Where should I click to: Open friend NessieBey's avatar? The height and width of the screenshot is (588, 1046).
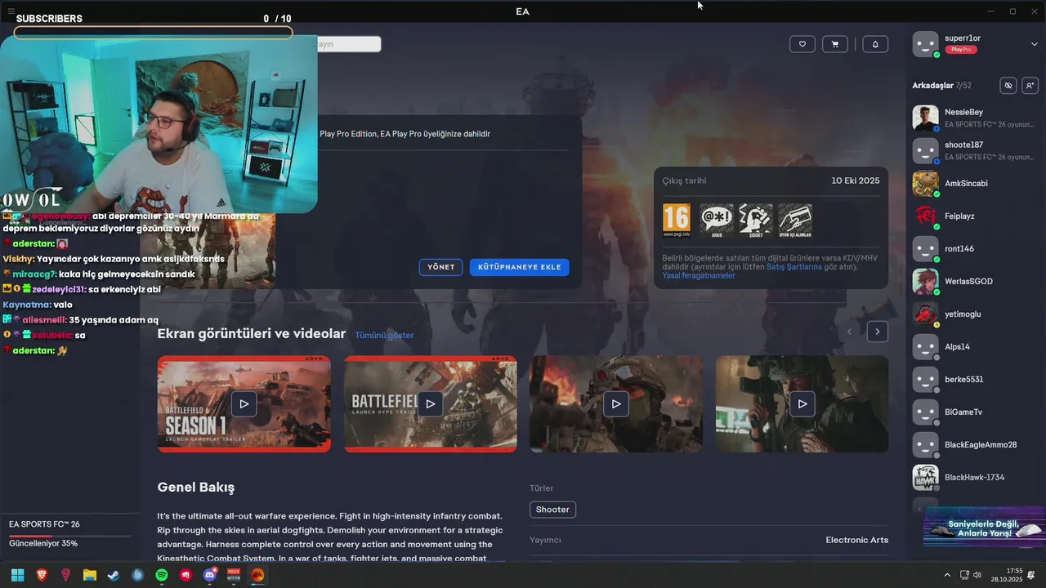tap(925, 118)
